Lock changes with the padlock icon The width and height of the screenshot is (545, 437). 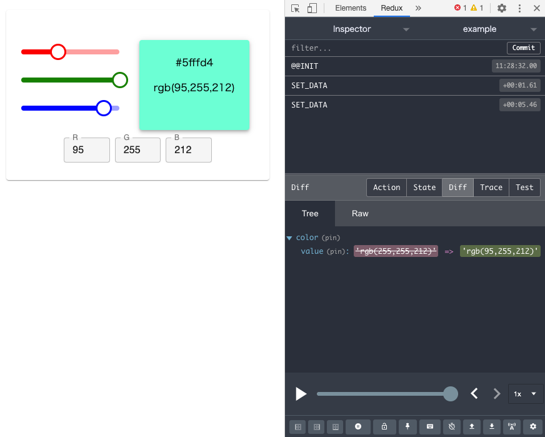(384, 426)
